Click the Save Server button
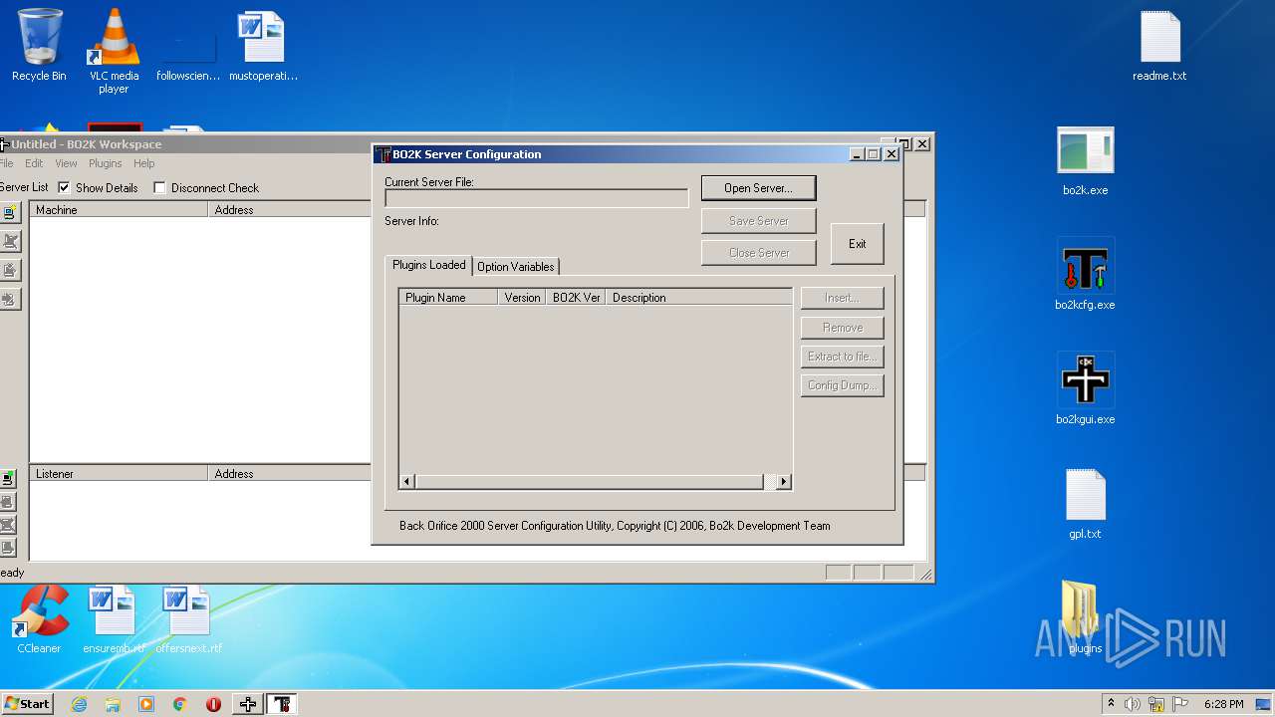1275x717 pixels. pyautogui.click(x=758, y=220)
